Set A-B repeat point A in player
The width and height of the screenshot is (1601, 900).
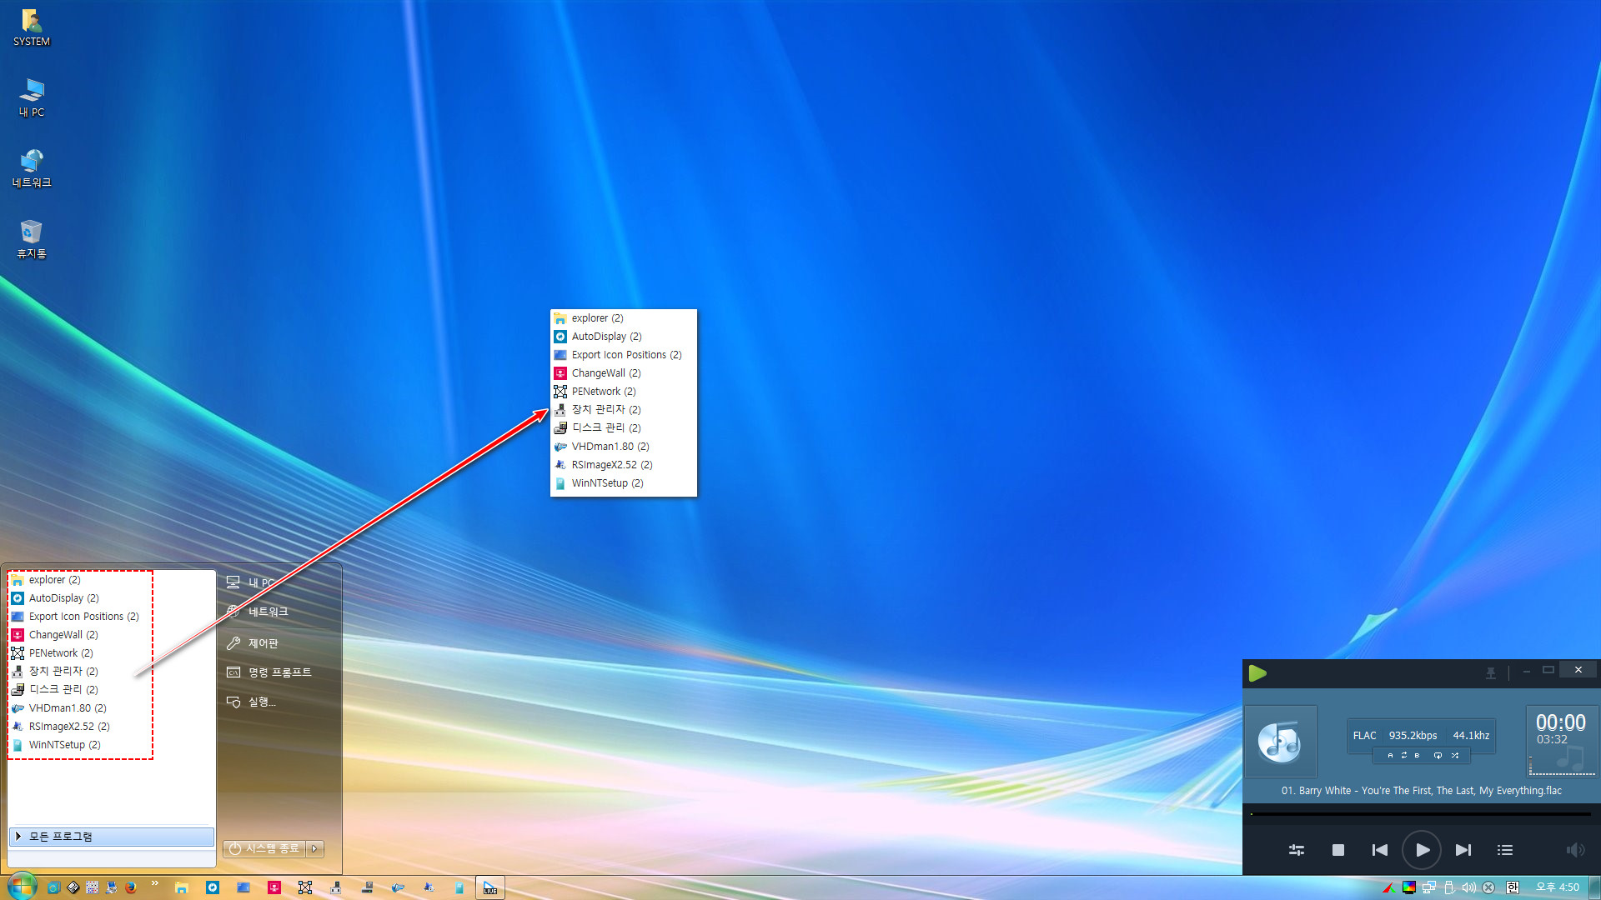(1390, 755)
